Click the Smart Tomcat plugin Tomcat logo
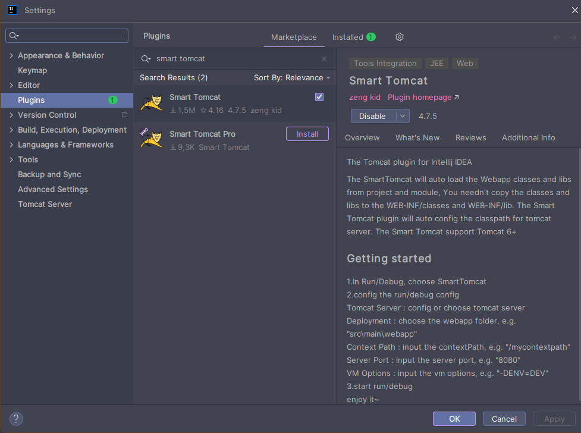The width and height of the screenshot is (581, 433). point(152,102)
